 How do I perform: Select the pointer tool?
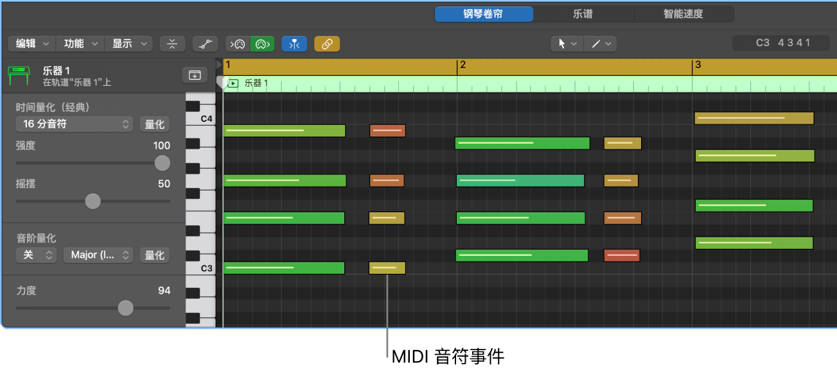click(562, 44)
